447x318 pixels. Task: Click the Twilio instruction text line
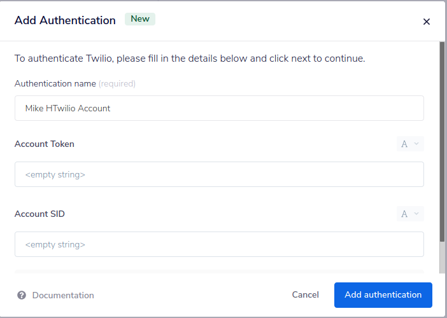(190, 59)
